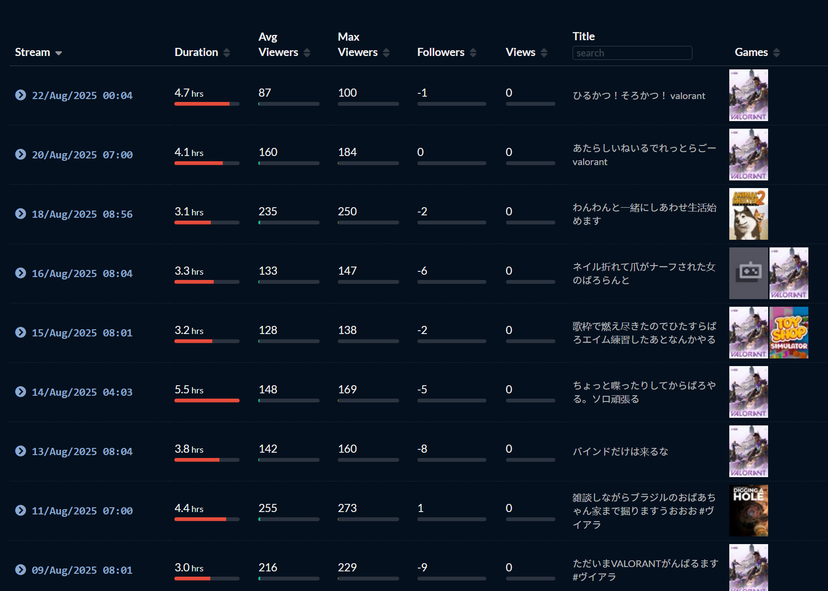
Task: Select title text 'ひるかつ！そろかつ！ valorant'
Action: point(639,96)
